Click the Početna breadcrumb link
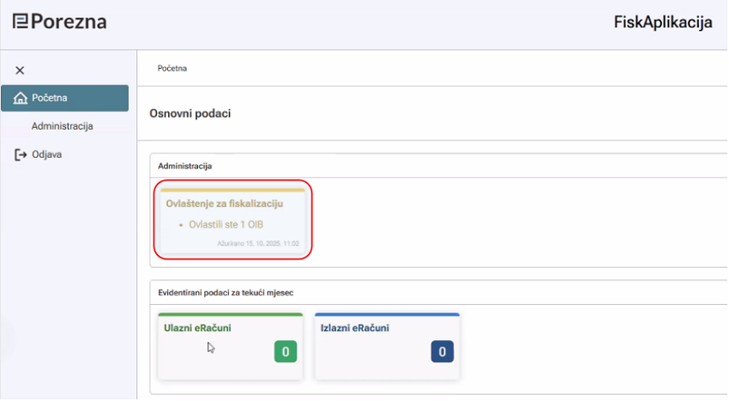Viewport: 729px width, 401px height. pyautogui.click(x=172, y=69)
